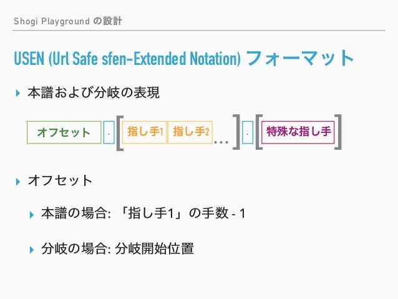Click the USEN フォーマット slide title

click(184, 58)
